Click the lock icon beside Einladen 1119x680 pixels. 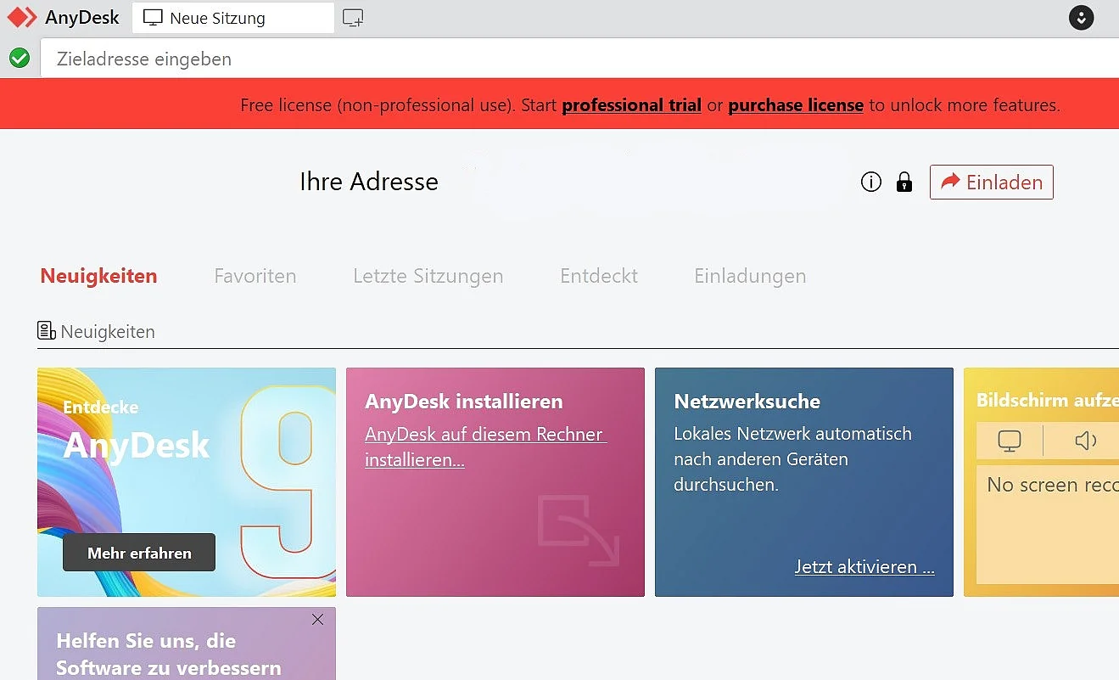904,182
